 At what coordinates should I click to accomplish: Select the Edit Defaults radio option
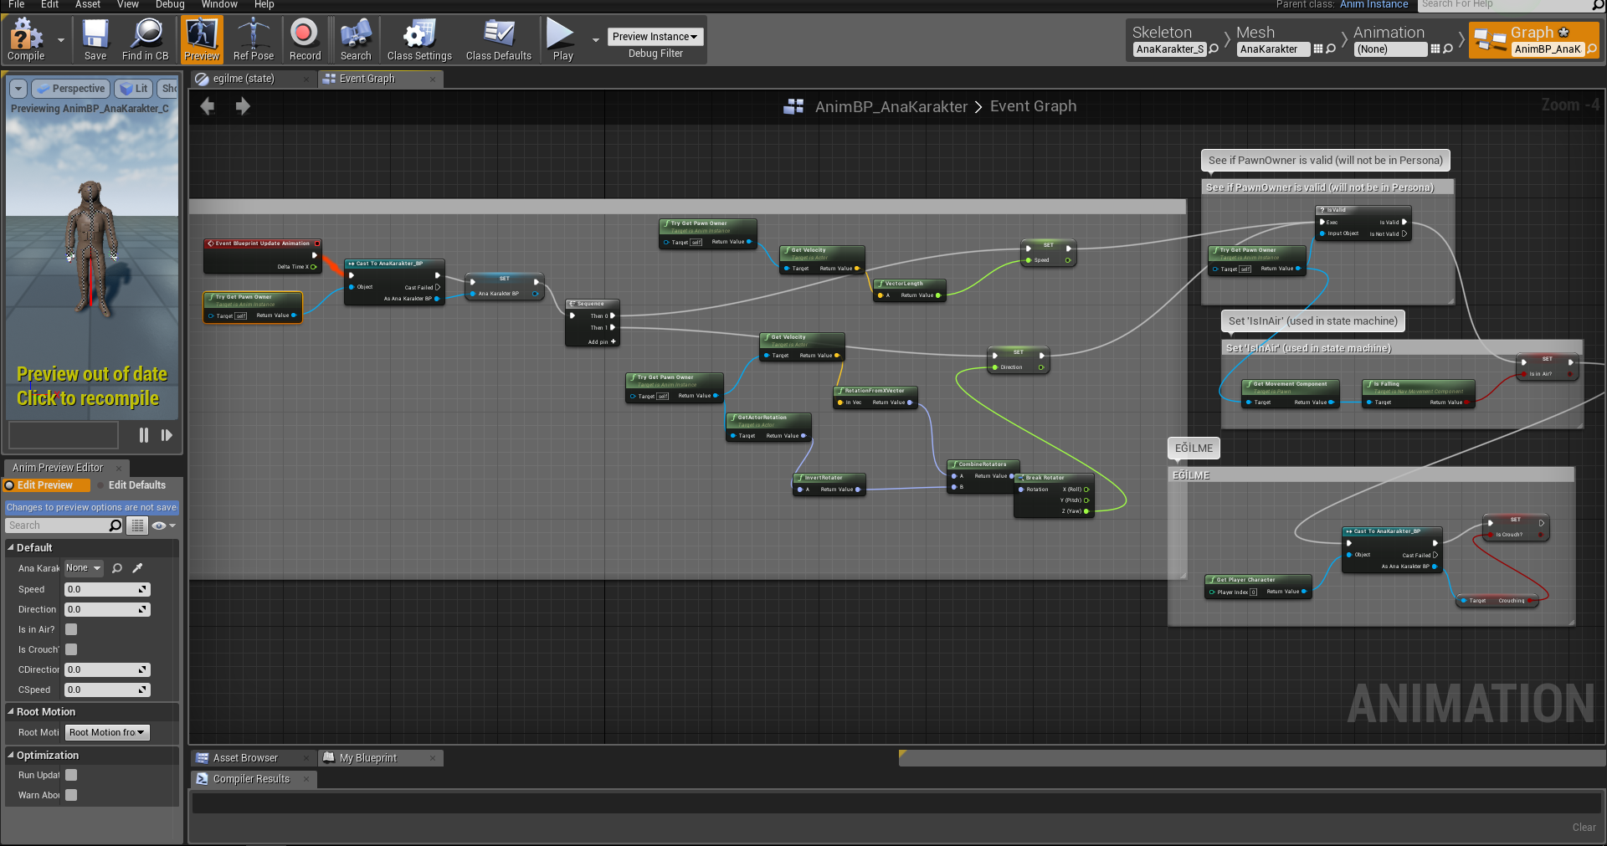pyautogui.click(x=131, y=485)
